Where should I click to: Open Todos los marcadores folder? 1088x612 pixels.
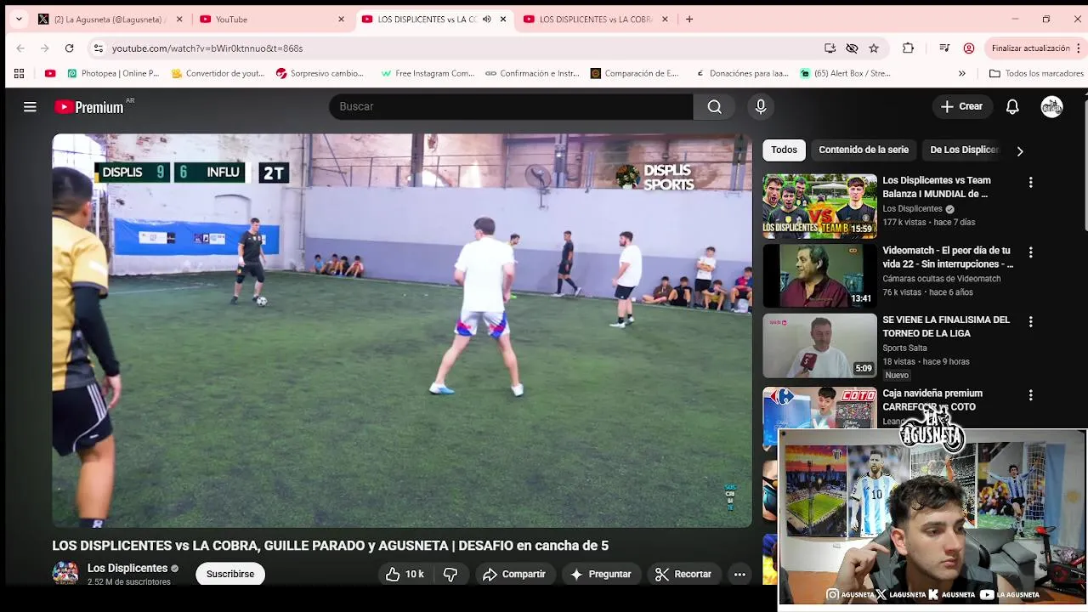(x=1036, y=73)
